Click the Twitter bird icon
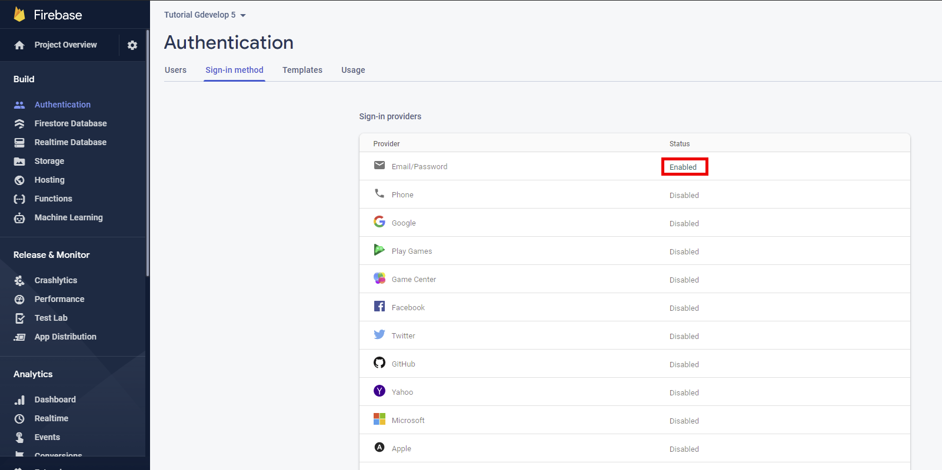The width and height of the screenshot is (942, 470). [380, 335]
